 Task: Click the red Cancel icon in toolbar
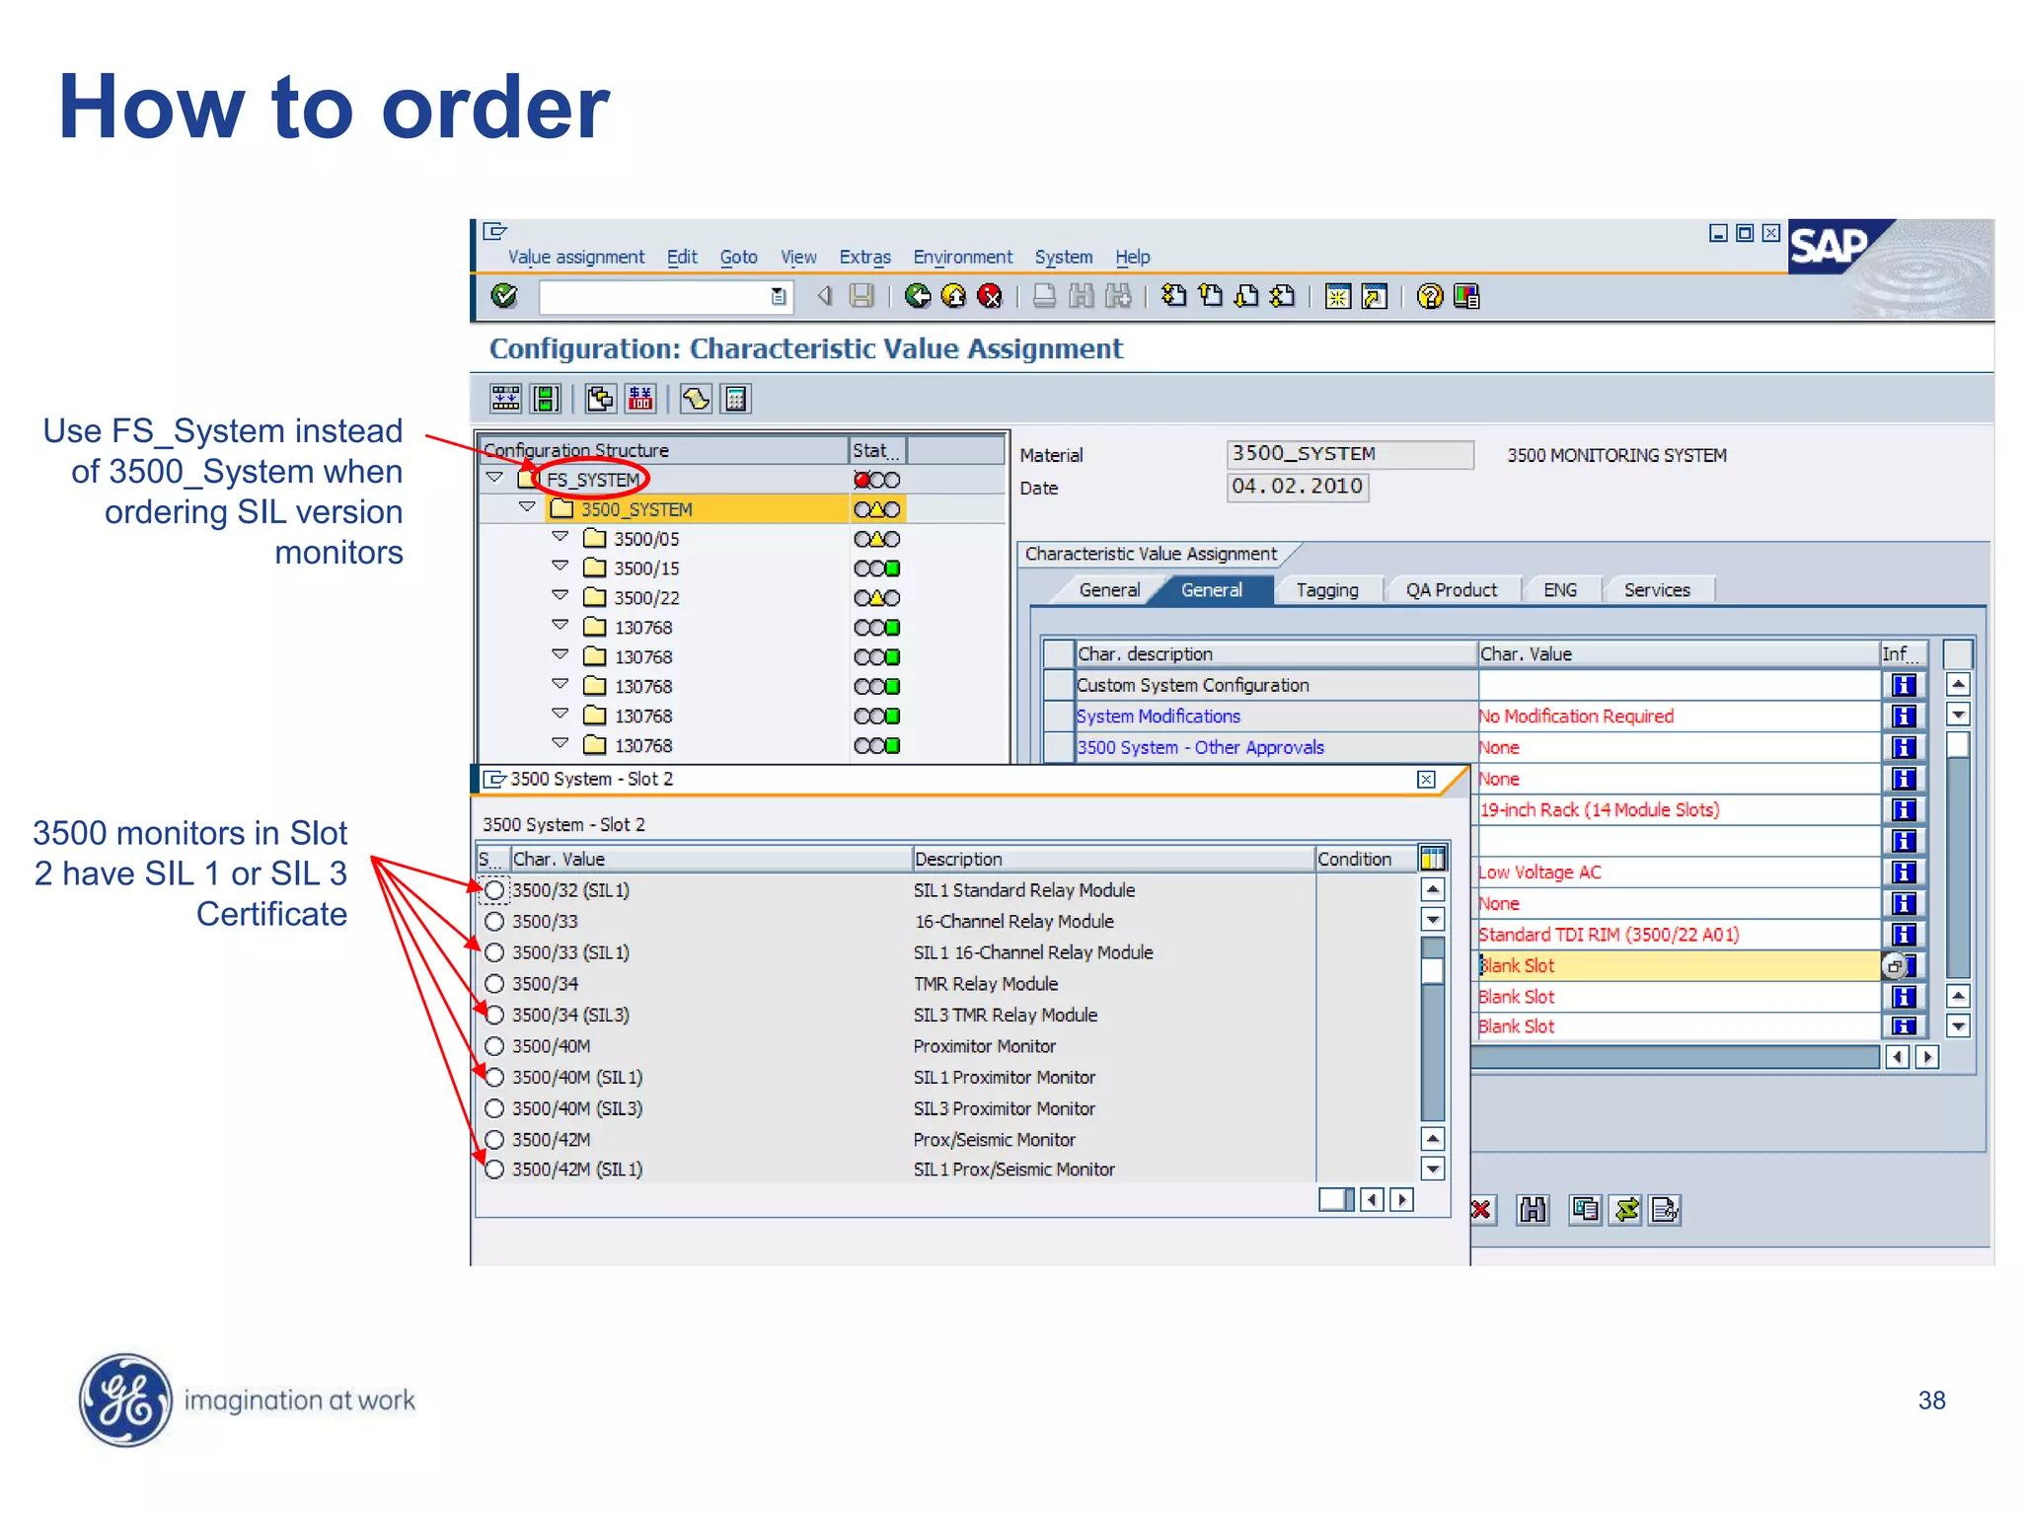[x=990, y=296]
